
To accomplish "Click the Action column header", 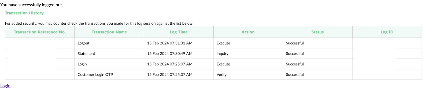I will 248,32.
